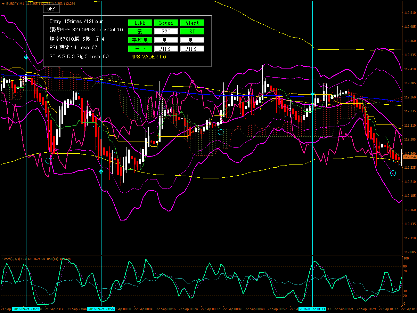
Task: Select the 2016.09.22 01:13 time marker
Action: point(312,309)
